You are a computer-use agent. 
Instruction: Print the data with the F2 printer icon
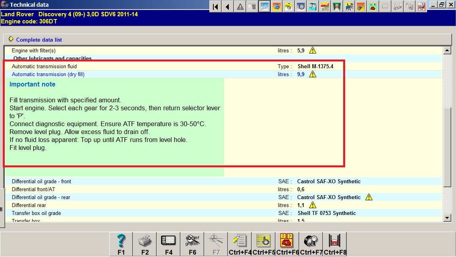(145, 244)
